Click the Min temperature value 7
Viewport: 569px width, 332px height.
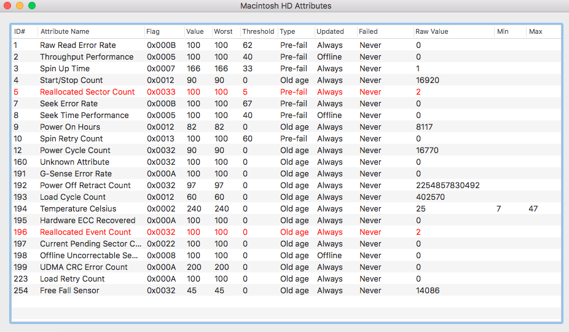click(498, 208)
